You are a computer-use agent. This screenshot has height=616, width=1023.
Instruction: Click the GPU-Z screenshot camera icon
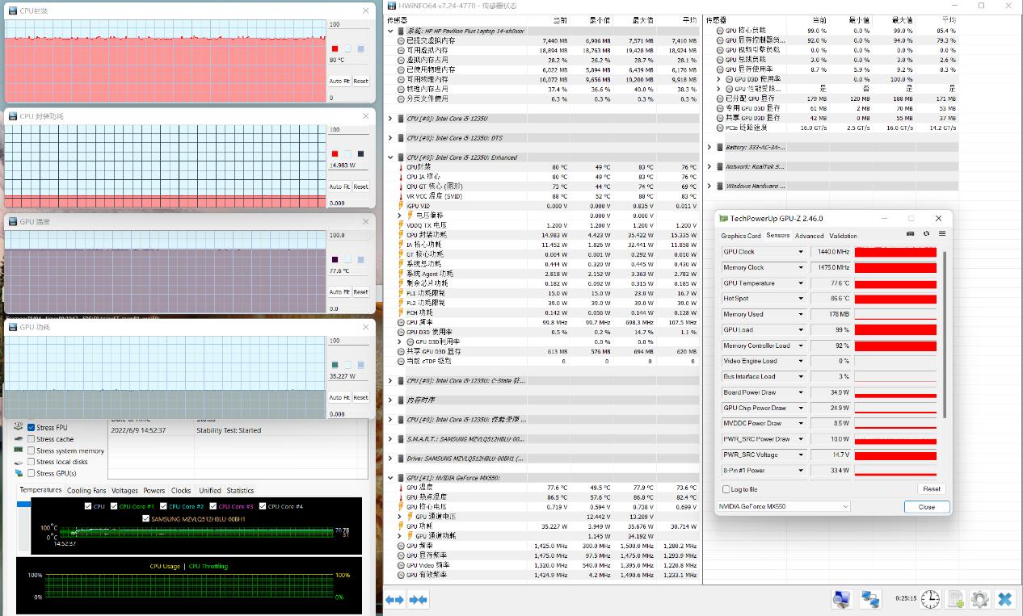[x=911, y=234]
